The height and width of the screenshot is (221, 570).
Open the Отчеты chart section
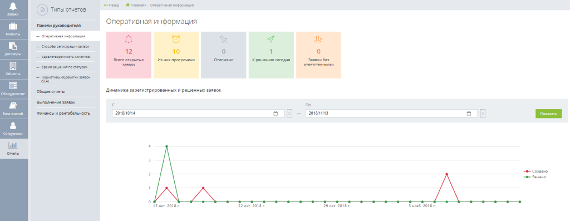pos(14,149)
